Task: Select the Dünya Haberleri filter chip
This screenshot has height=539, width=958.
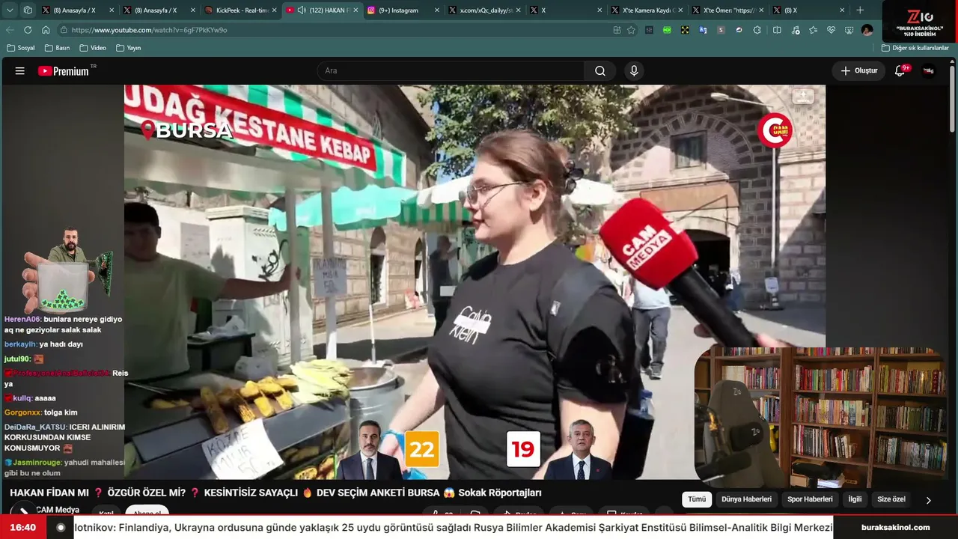Action: [746, 499]
